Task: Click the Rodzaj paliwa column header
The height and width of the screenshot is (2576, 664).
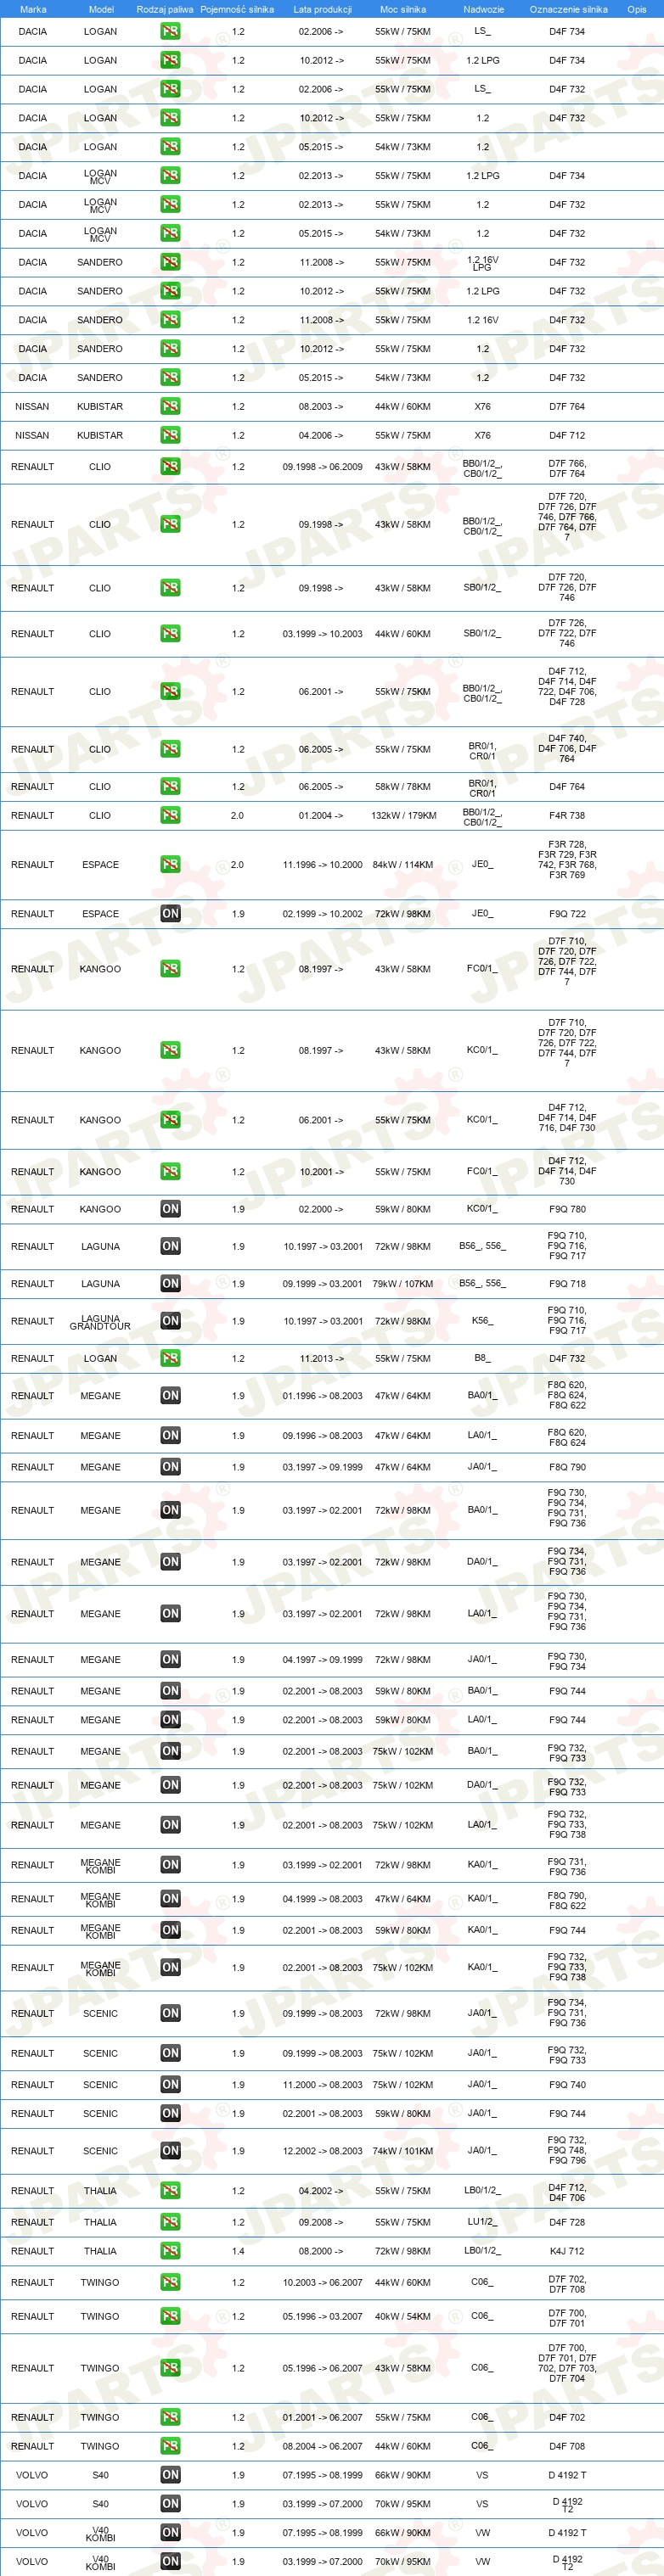Action: point(165,9)
